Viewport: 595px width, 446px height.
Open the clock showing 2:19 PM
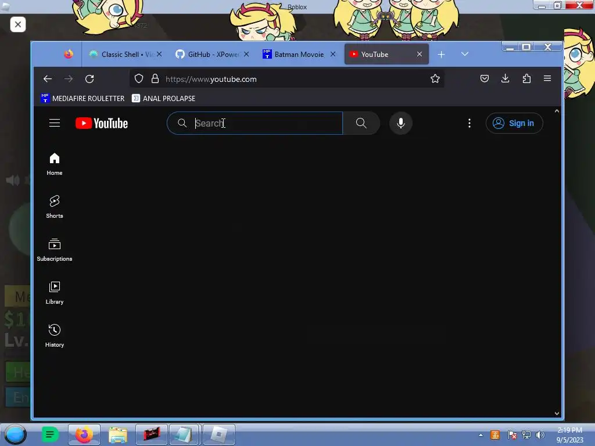[570, 435]
